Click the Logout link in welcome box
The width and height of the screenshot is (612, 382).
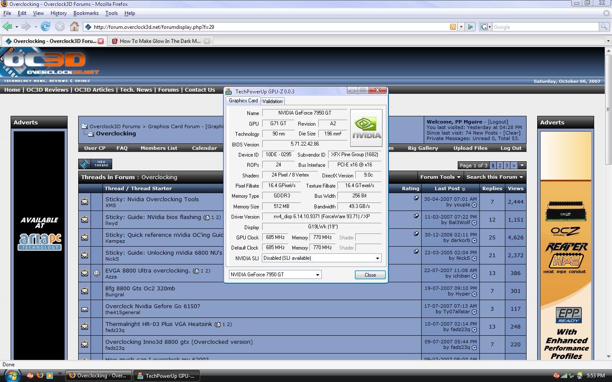point(498,121)
